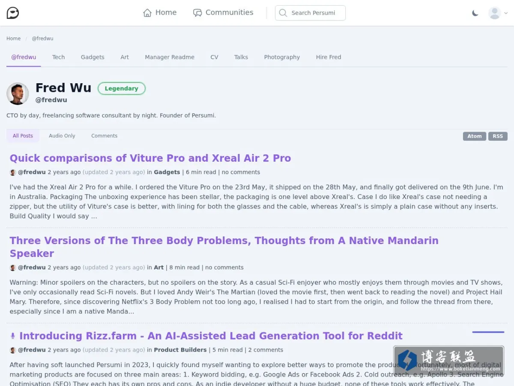Click the @fredwu handle under Fred Wu
Screen dimensions: 514x386
[x=51, y=100]
